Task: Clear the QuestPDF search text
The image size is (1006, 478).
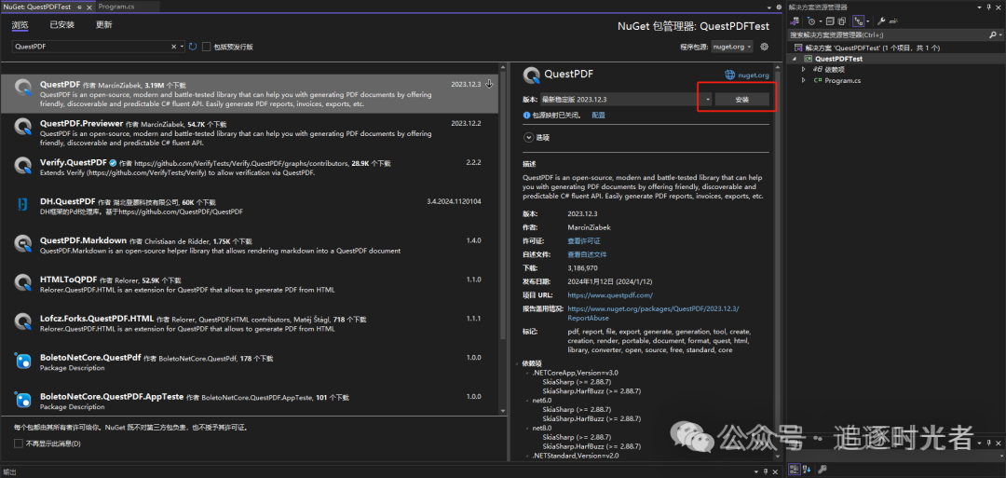Action: coord(173,47)
